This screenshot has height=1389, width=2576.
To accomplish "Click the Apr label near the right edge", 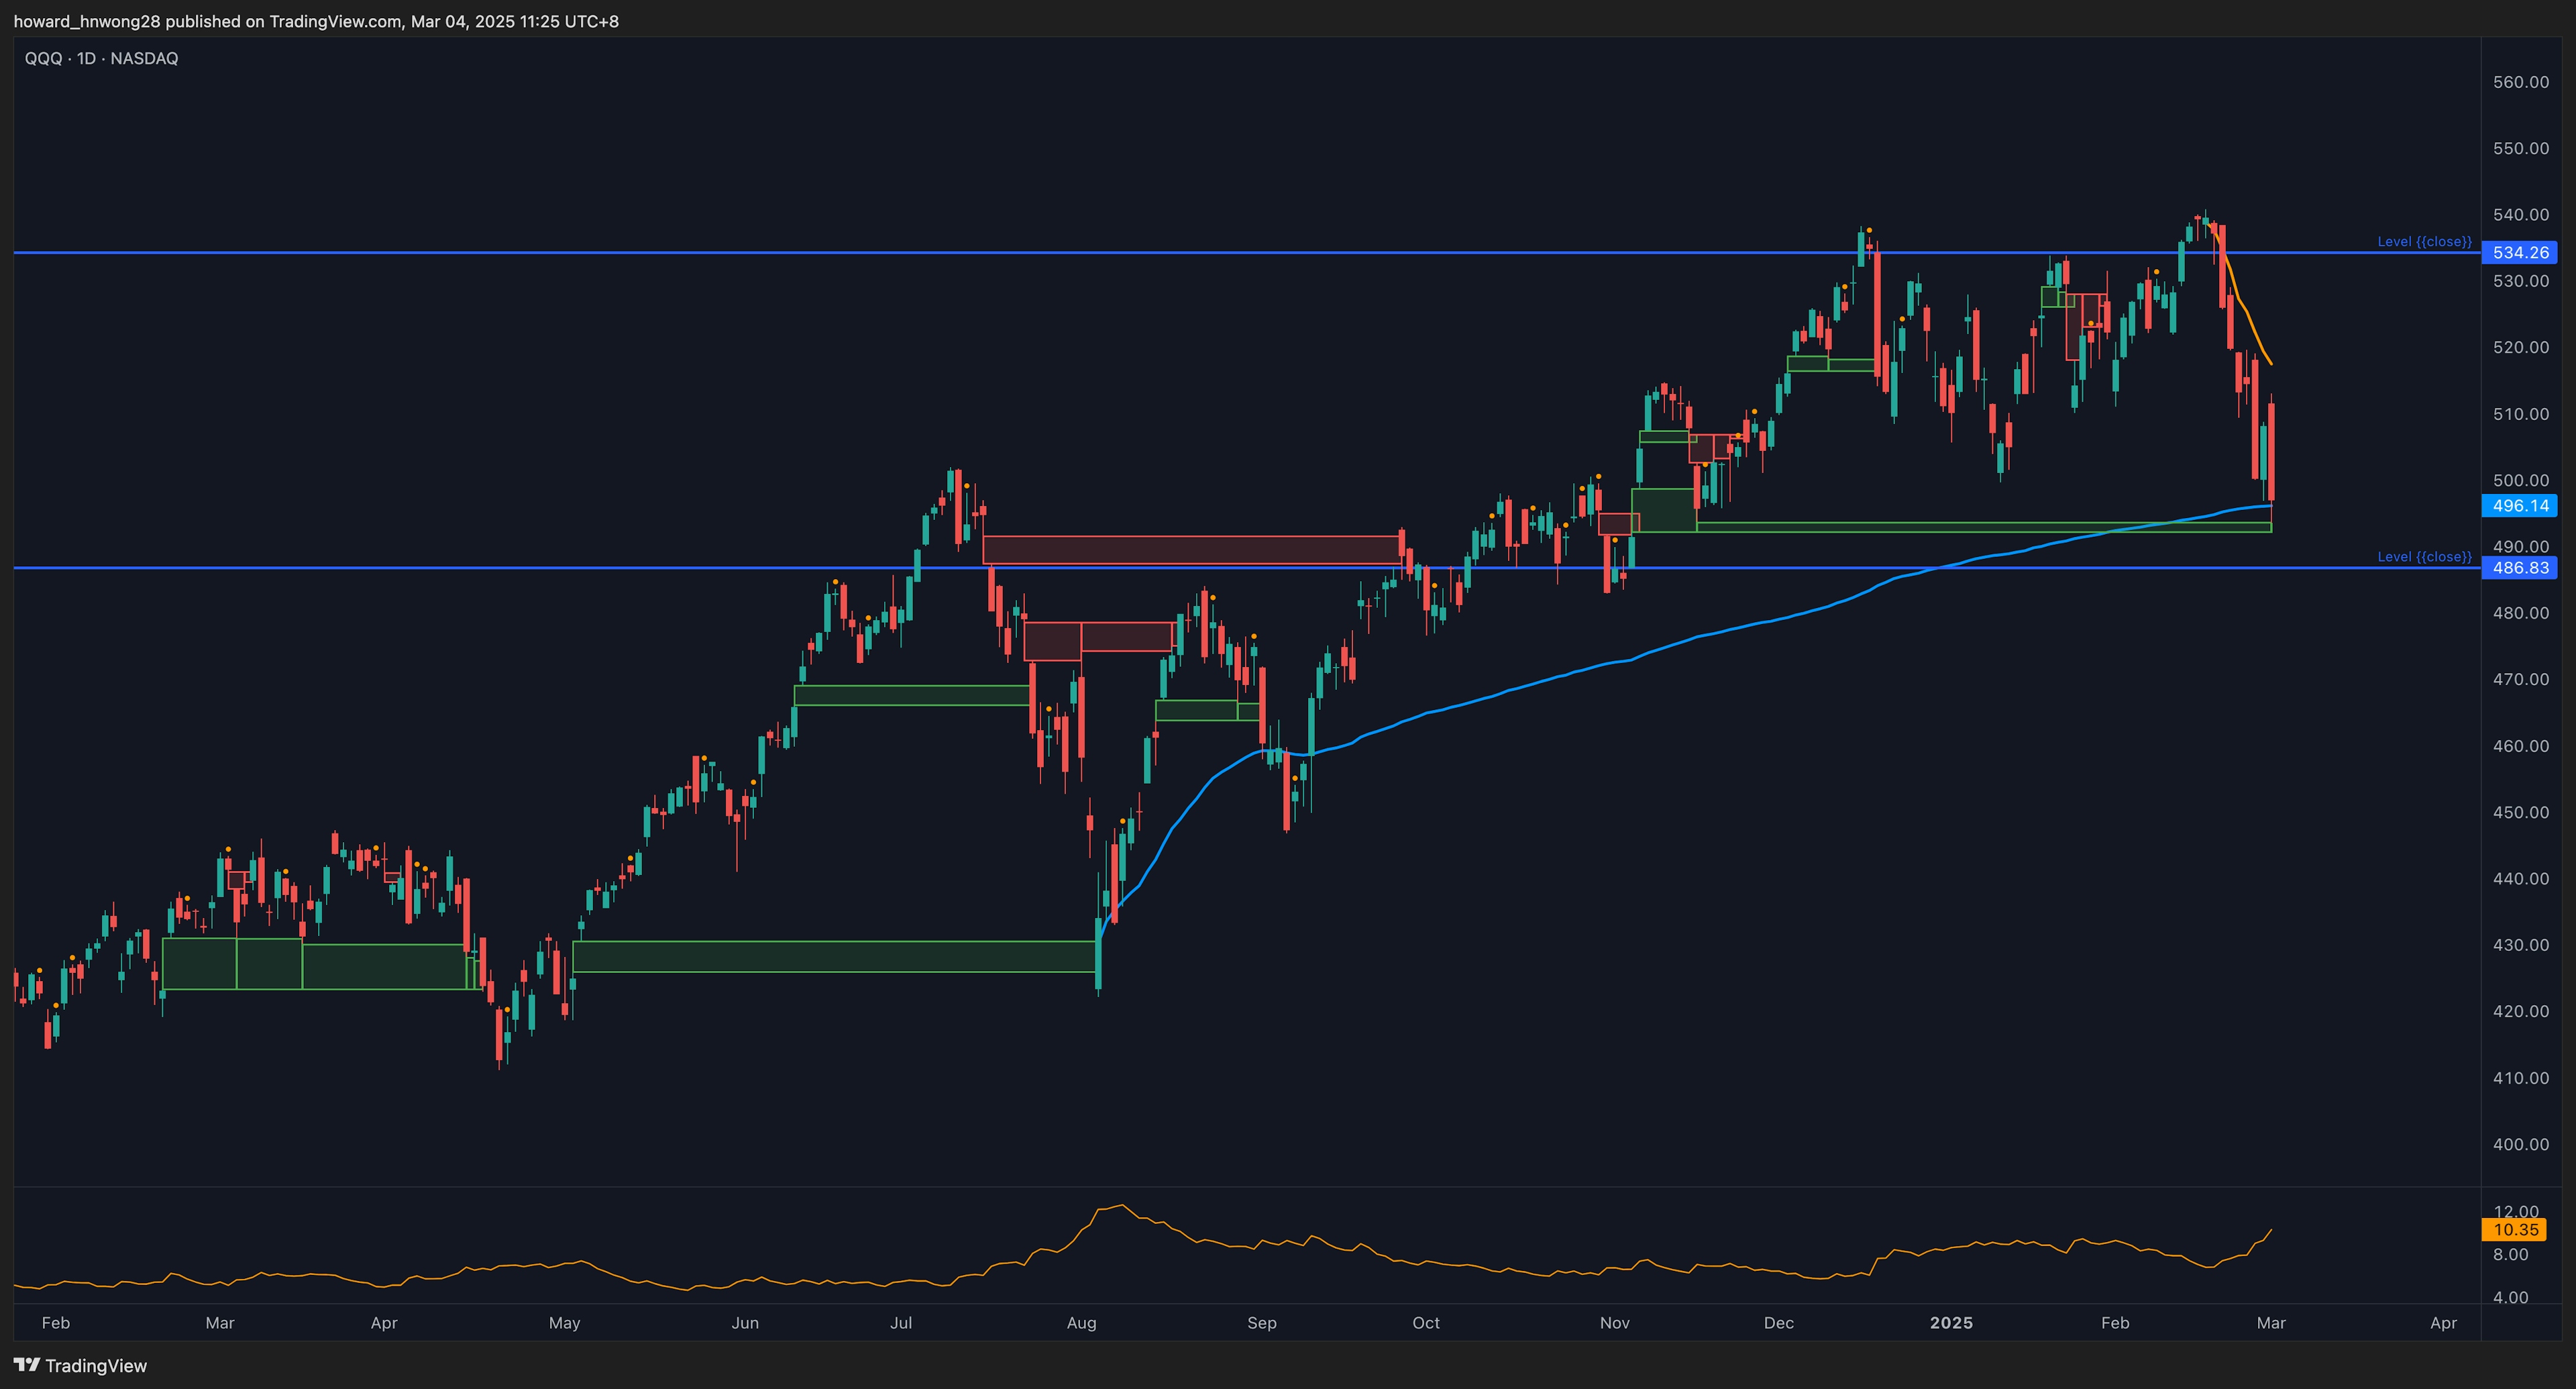I will (2443, 1322).
